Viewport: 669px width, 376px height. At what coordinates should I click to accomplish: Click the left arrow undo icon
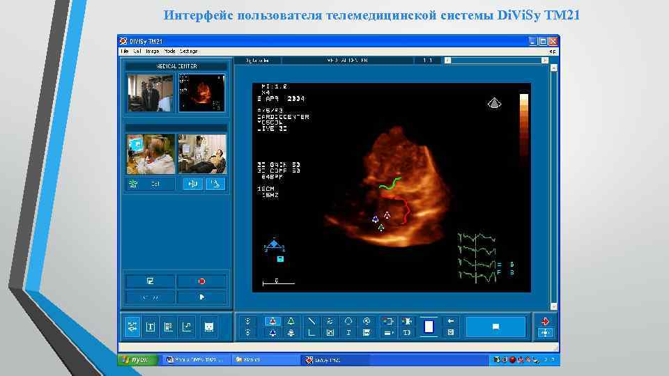(x=451, y=322)
